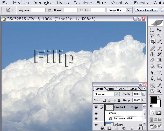Image resolution: width=164 pixels, height=131 pixels.
Task: Pick the Zoom magnifier tool
Action: 159,91
